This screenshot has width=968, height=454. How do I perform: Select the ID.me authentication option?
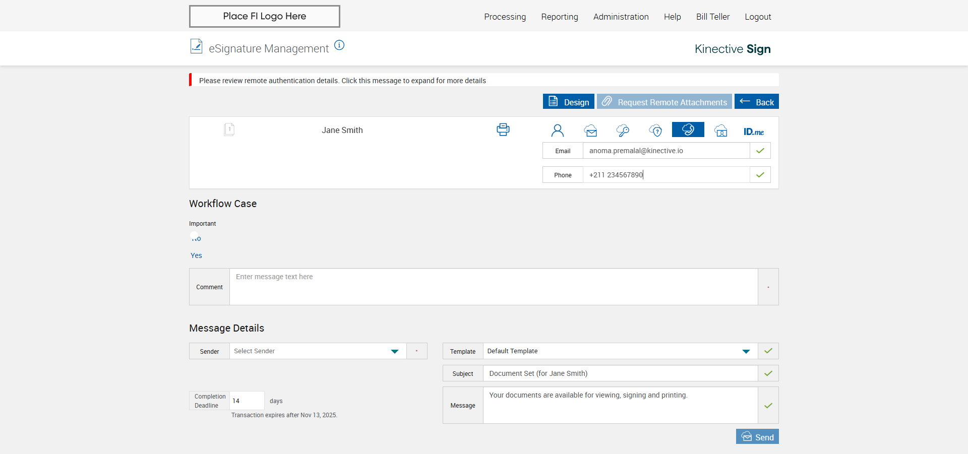(753, 132)
